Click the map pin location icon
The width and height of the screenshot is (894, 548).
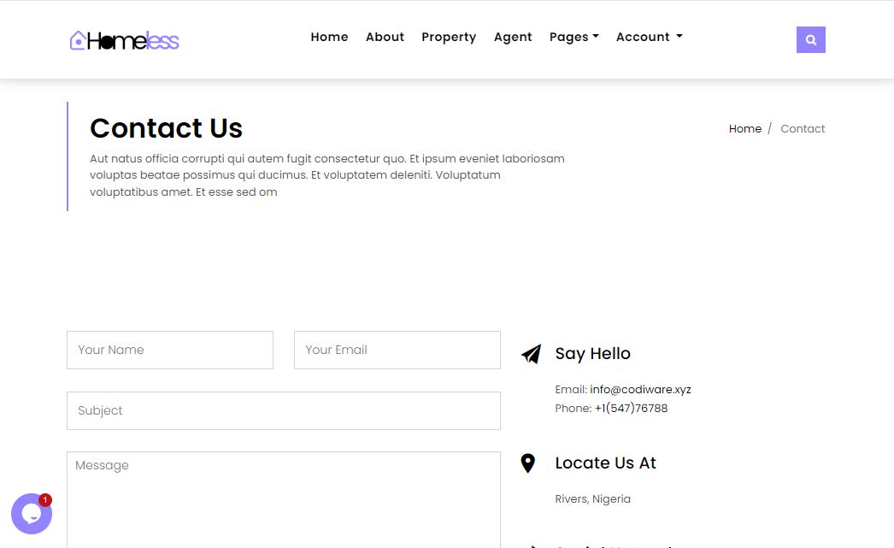point(528,463)
